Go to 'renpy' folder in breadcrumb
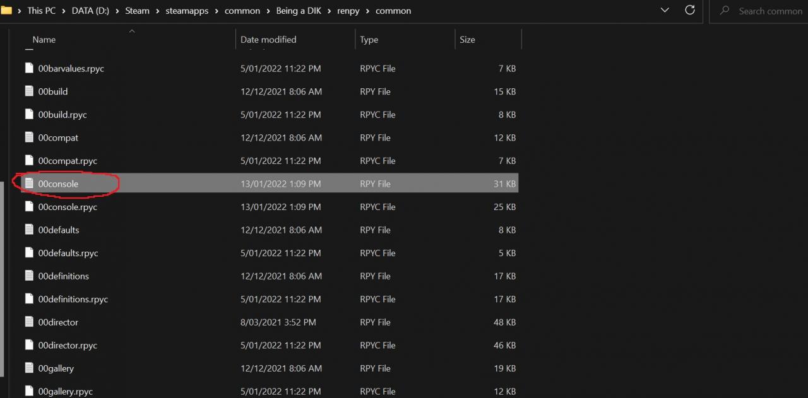The image size is (808, 398). coord(350,11)
